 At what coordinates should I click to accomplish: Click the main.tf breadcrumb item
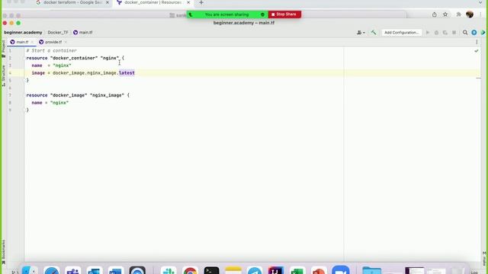pos(83,32)
